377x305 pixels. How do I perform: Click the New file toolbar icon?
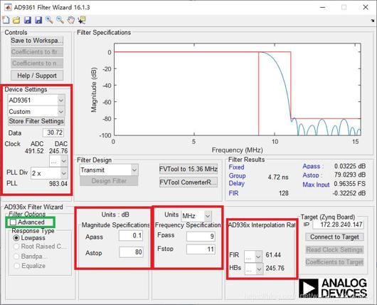6,20
